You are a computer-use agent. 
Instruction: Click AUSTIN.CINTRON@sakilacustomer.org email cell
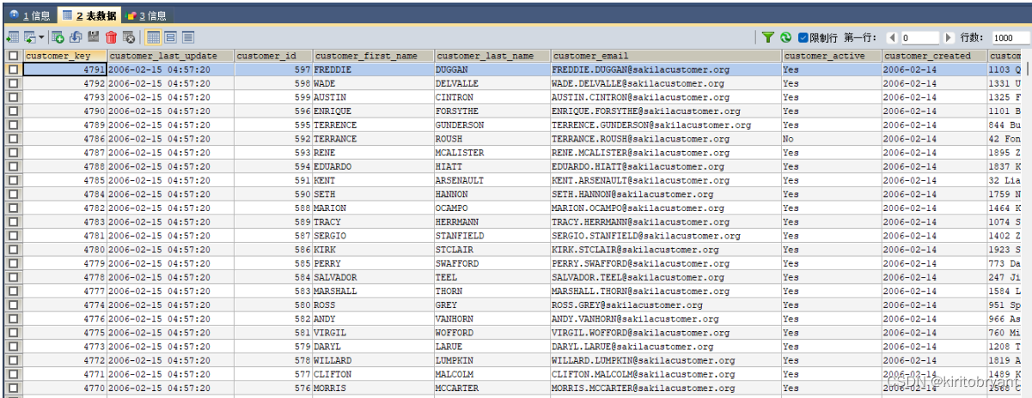tap(666, 97)
